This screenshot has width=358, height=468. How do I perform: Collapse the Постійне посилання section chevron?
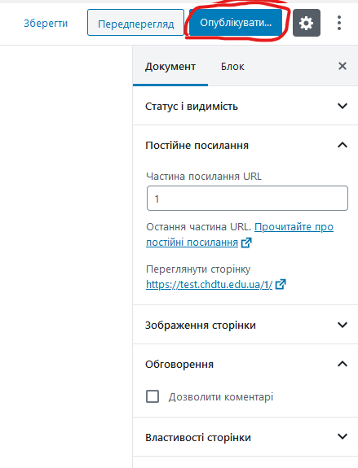click(343, 146)
